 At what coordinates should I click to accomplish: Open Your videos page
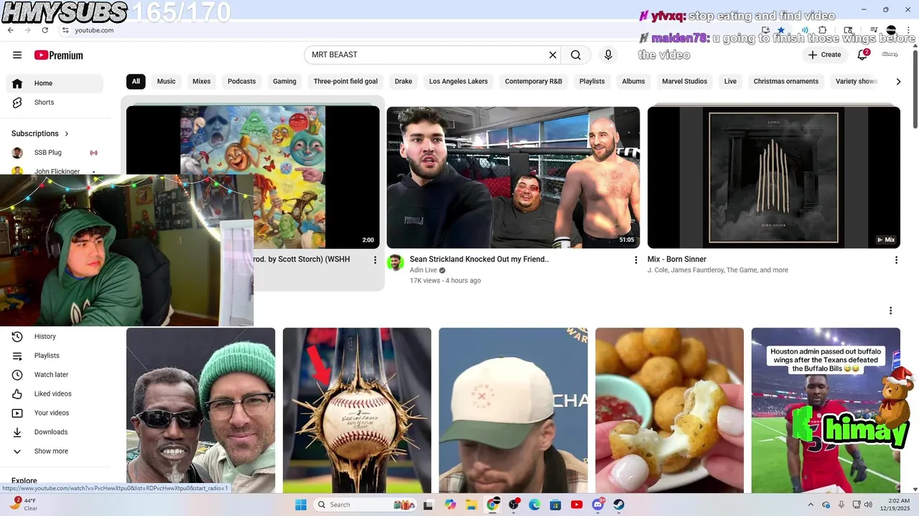tap(55, 413)
